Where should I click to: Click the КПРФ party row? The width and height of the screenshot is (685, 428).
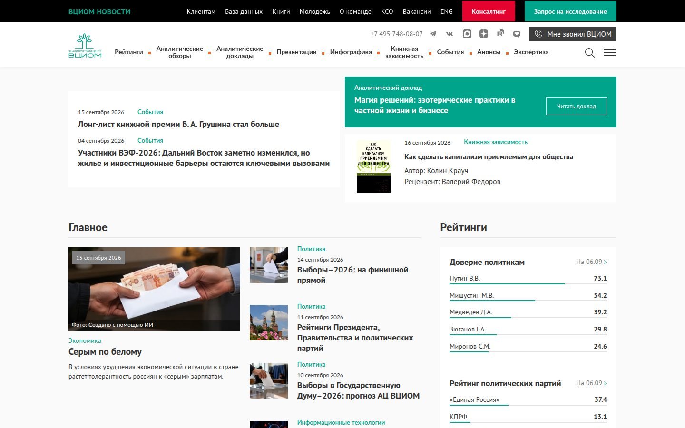pyautogui.click(x=528, y=417)
